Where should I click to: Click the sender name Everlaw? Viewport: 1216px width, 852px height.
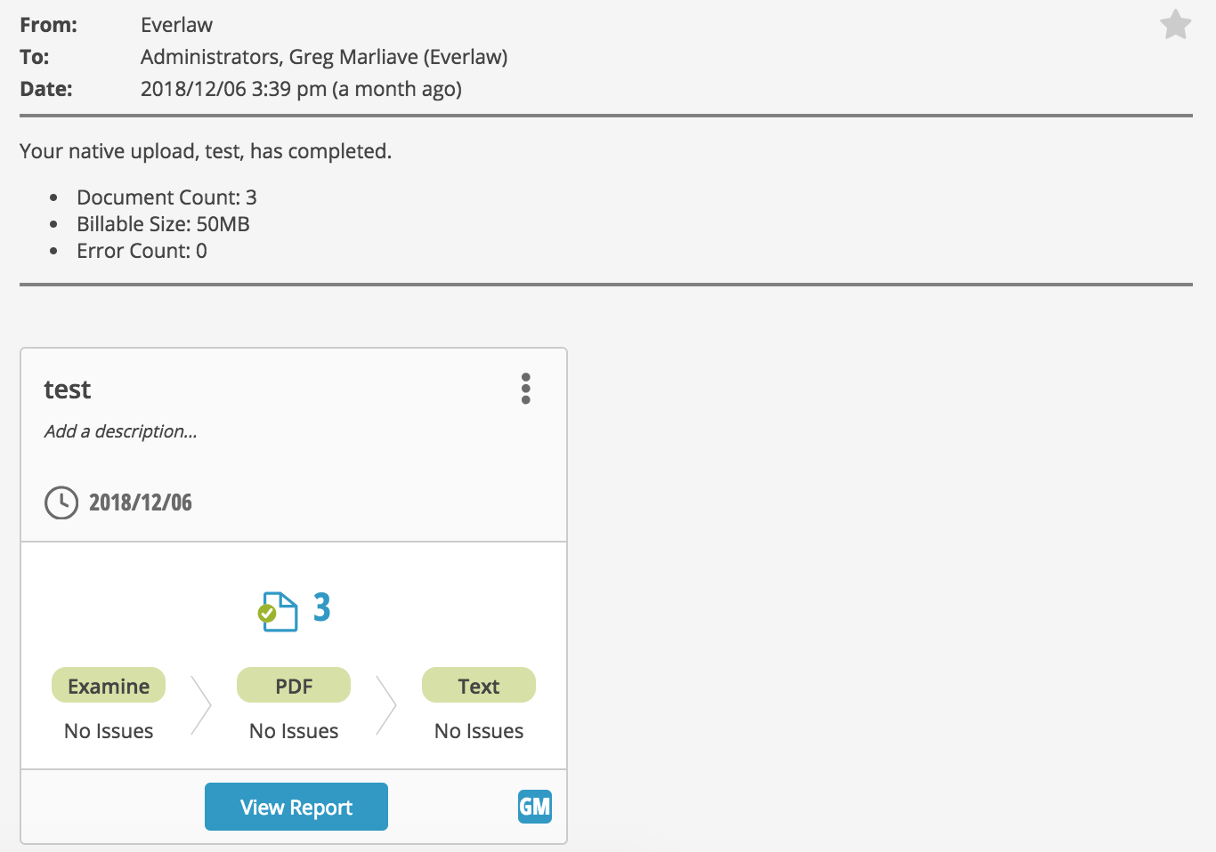(176, 25)
